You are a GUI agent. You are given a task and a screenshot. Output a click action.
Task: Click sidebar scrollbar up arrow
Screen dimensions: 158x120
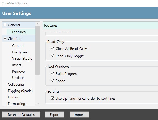(38, 24)
